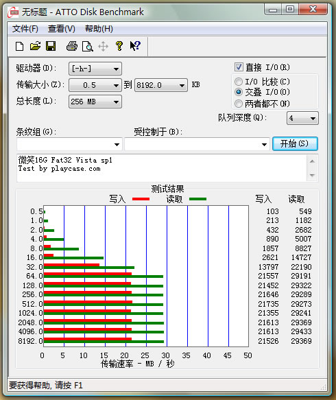Expand the 驱动器 drive dropdown [-h-]
The height and width of the screenshot is (400, 336).
click(95, 69)
